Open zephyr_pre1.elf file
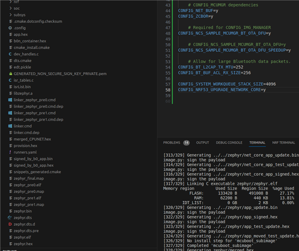Image resolution: width=299 pixels, height=251 pixels. point(27,198)
